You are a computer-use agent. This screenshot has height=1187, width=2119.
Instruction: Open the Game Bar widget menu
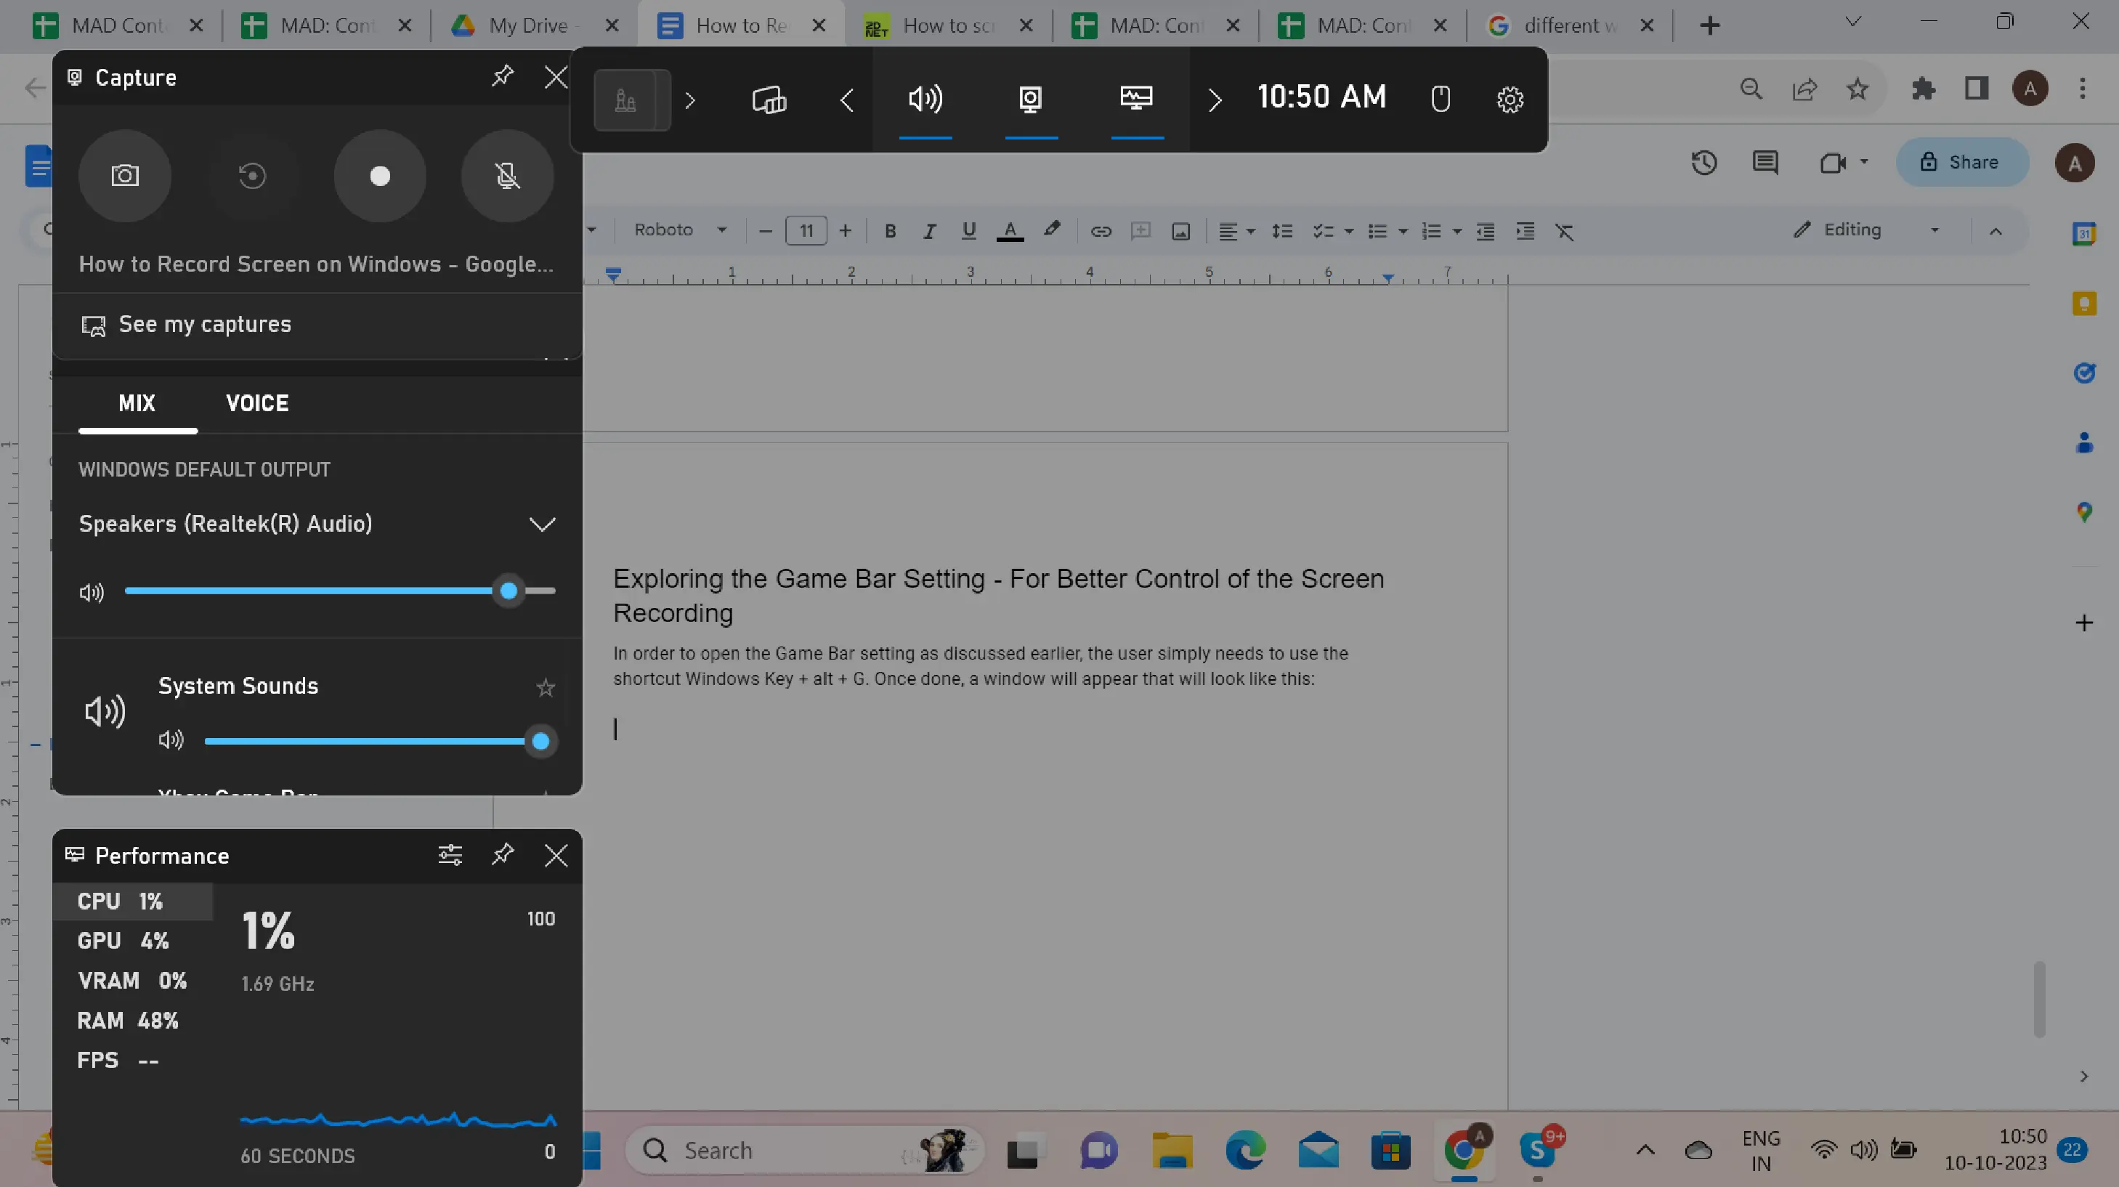click(x=769, y=100)
